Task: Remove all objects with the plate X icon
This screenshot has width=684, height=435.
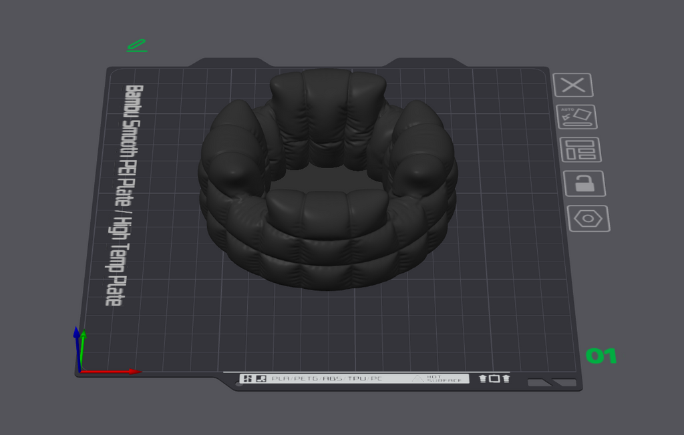Action: (572, 85)
